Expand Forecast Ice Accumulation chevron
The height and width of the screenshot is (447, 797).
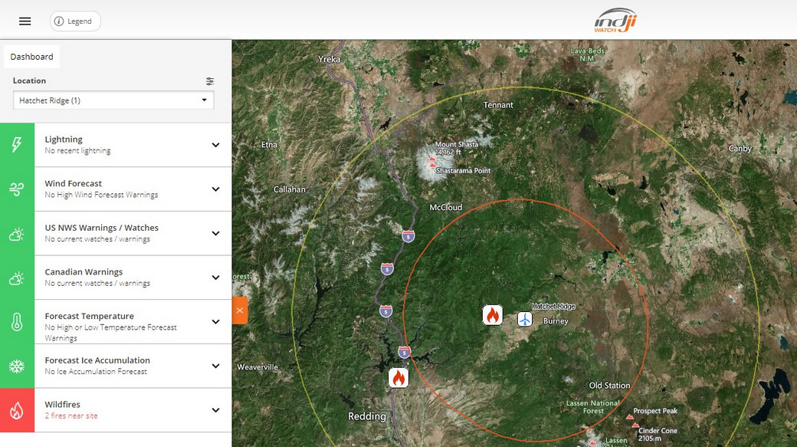(215, 366)
